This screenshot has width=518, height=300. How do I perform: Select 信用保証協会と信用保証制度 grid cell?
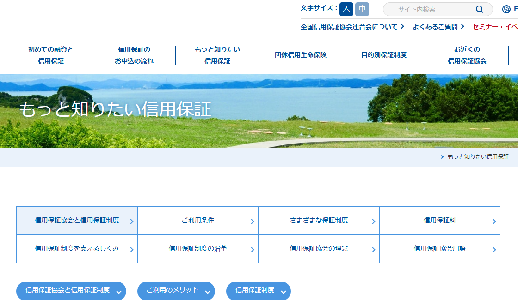coord(77,221)
